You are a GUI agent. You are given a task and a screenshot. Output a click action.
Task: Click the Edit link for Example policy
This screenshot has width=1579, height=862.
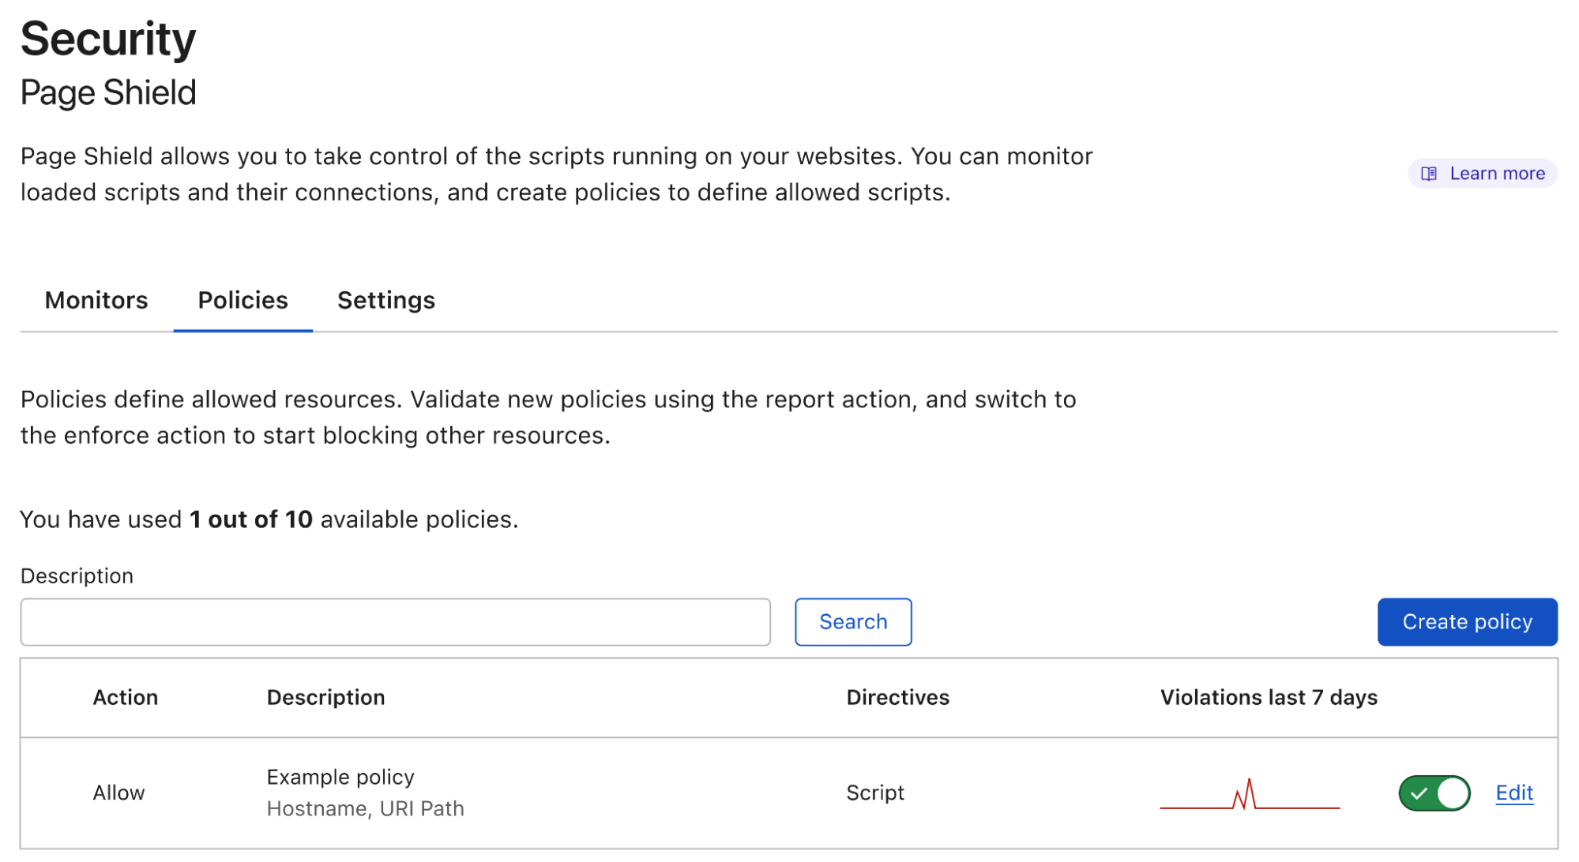1513,793
